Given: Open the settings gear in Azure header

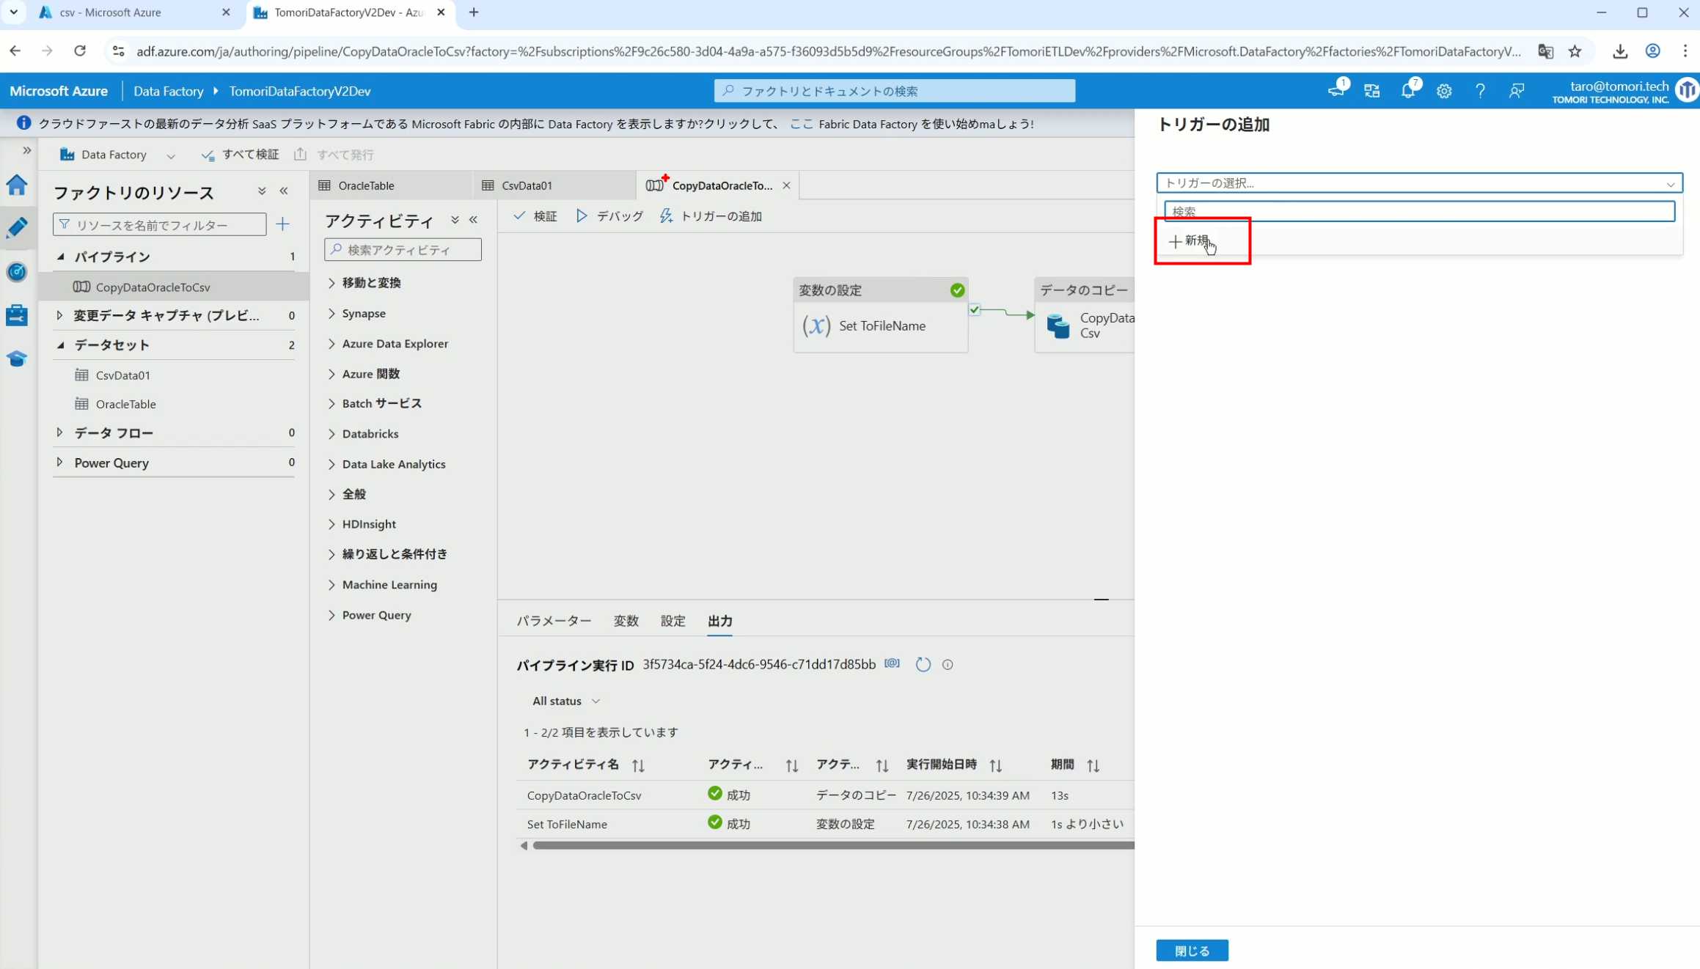Looking at the screenshot, I should pos(1444,92).
